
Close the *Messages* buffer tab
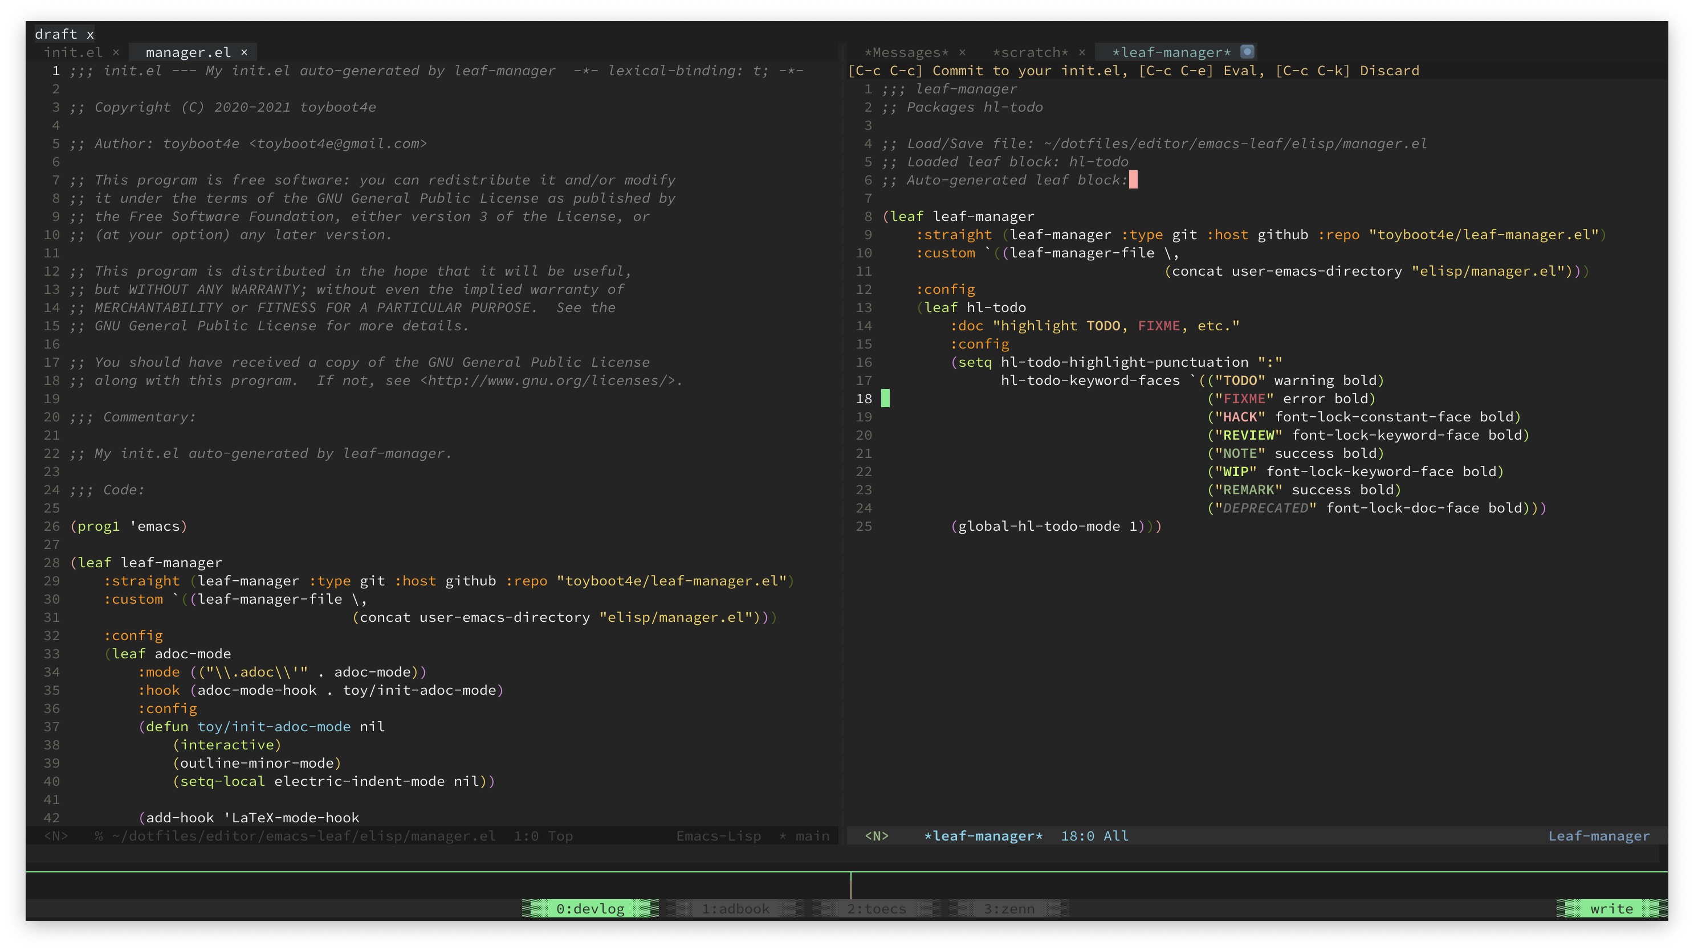[962, 52]
